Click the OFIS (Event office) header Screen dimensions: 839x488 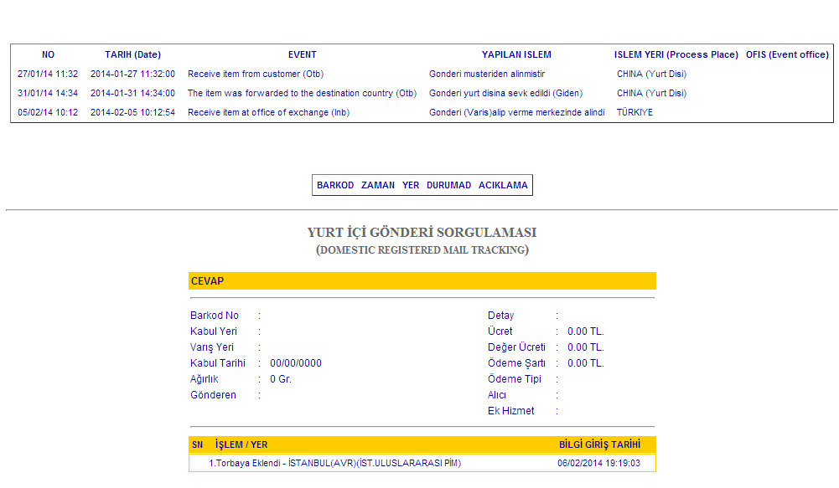(x=788, y=54)
